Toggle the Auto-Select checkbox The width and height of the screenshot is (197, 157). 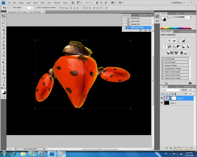click(11, 8)
